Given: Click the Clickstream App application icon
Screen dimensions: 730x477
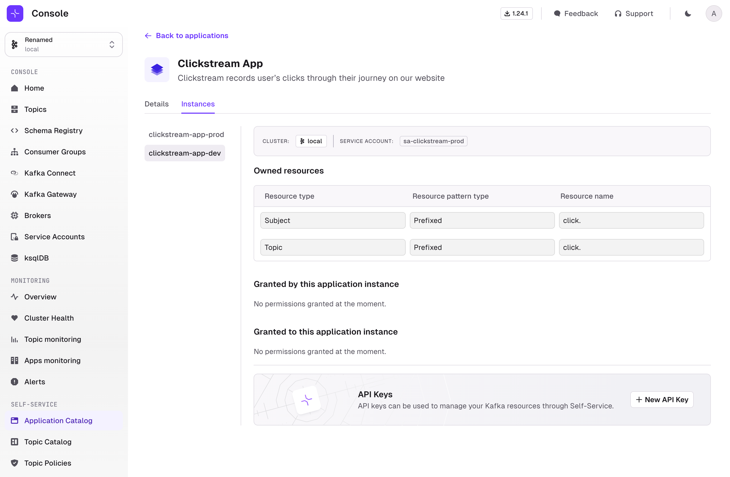Looking at the screenshot, I should click(156, 69).
